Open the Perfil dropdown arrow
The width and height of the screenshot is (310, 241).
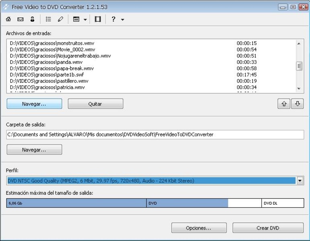[300, 181]
